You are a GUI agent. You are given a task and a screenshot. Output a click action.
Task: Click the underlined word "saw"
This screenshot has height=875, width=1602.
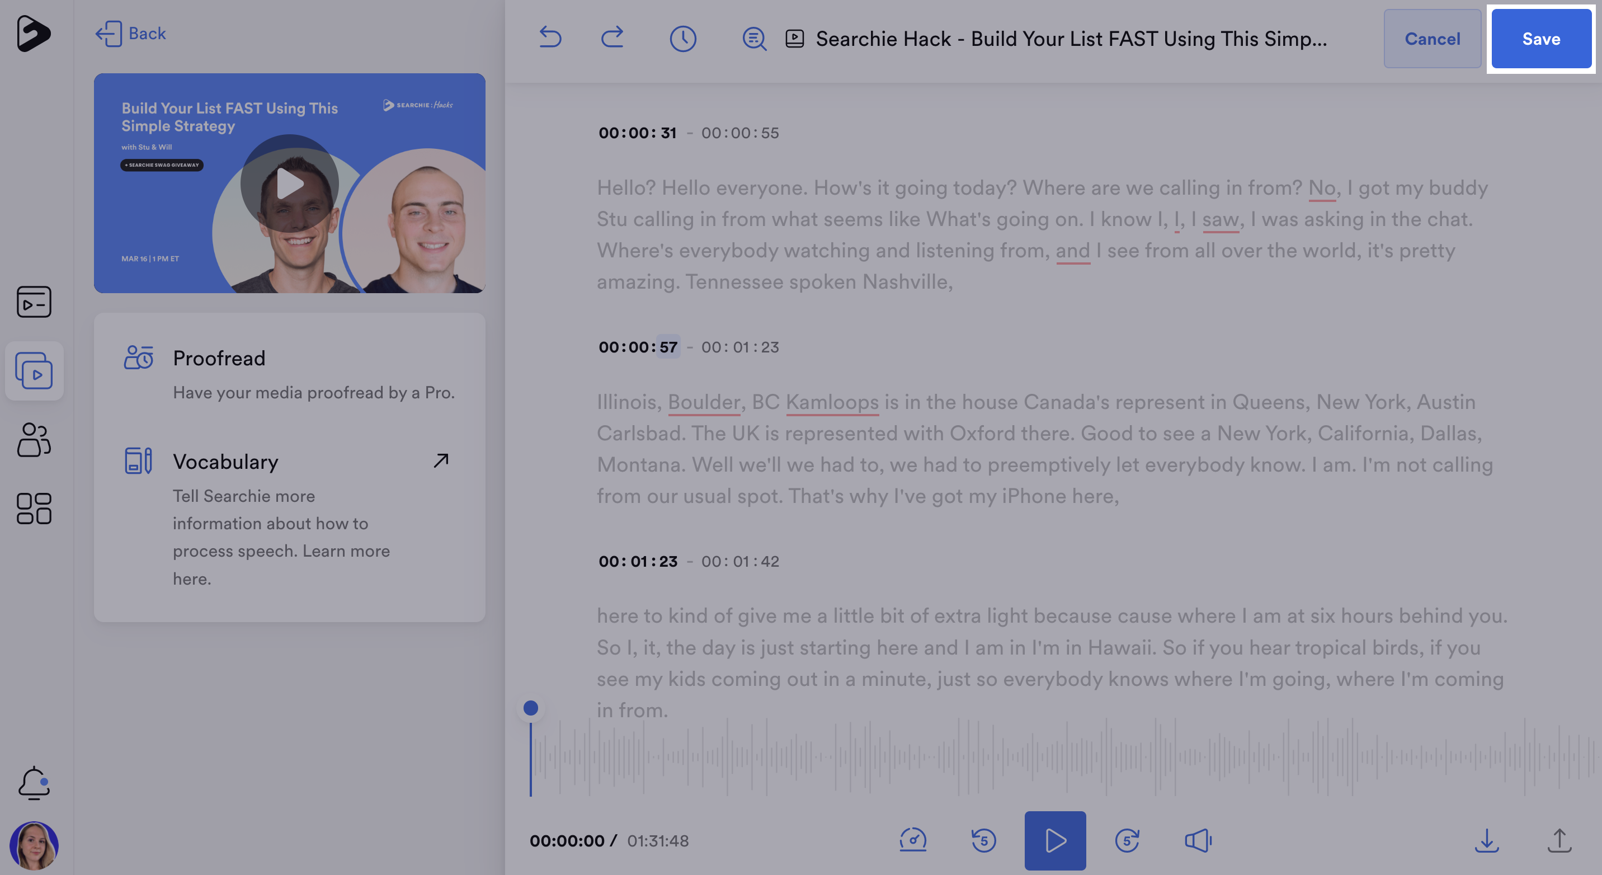coord(1221,219)
